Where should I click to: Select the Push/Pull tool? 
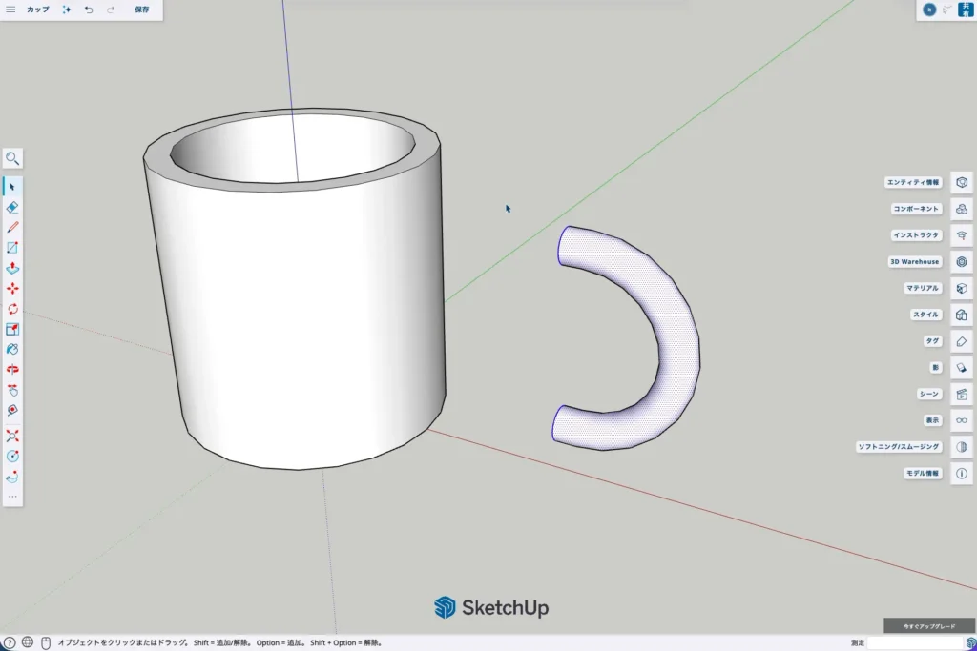point(12,268)
